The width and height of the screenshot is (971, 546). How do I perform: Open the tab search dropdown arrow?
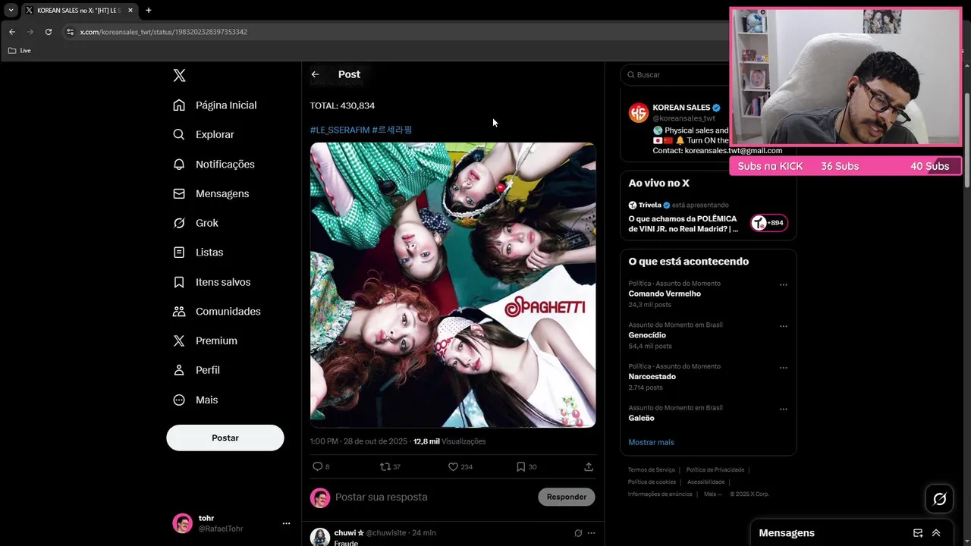tap(11, 11)
